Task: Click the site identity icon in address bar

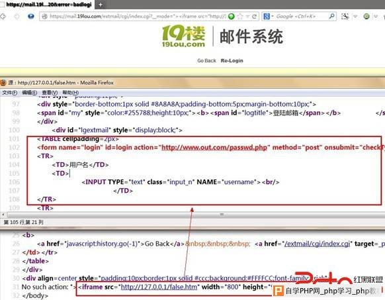Action: [x=44, y=17]
